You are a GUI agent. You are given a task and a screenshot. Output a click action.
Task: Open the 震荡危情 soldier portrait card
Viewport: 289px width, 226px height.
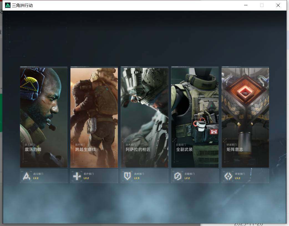point(44,117)
